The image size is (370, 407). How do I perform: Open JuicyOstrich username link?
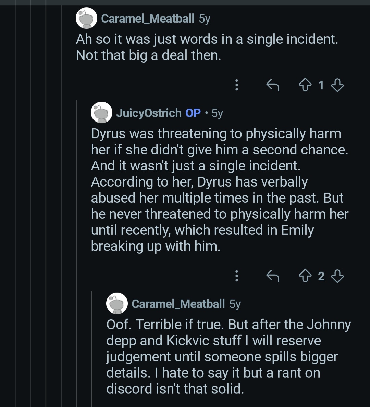pyautogui.click(x=149, y=113)
